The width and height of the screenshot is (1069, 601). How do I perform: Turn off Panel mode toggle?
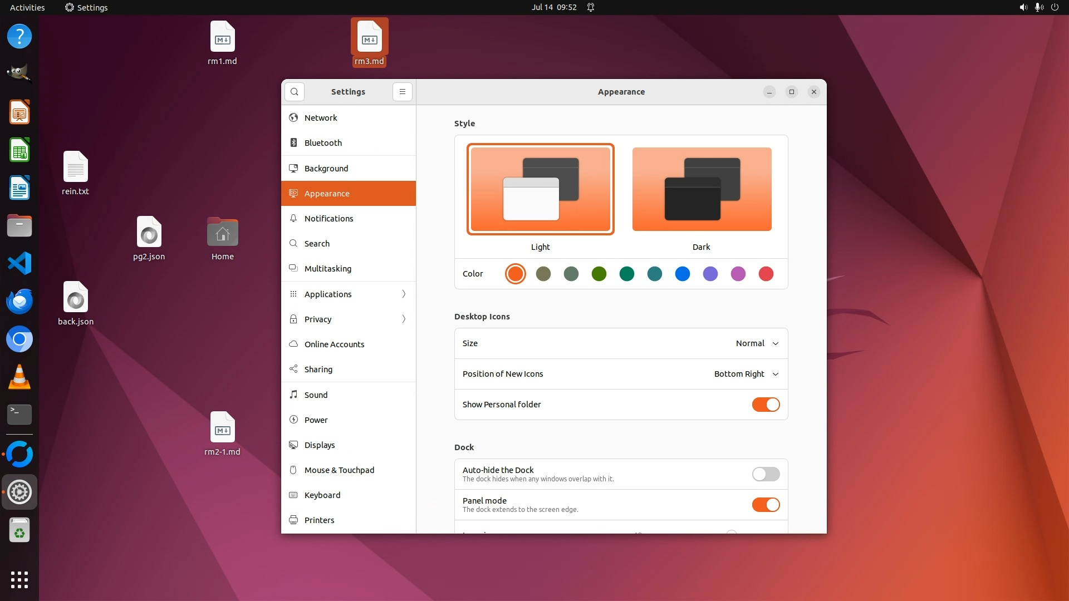(766, 505)
